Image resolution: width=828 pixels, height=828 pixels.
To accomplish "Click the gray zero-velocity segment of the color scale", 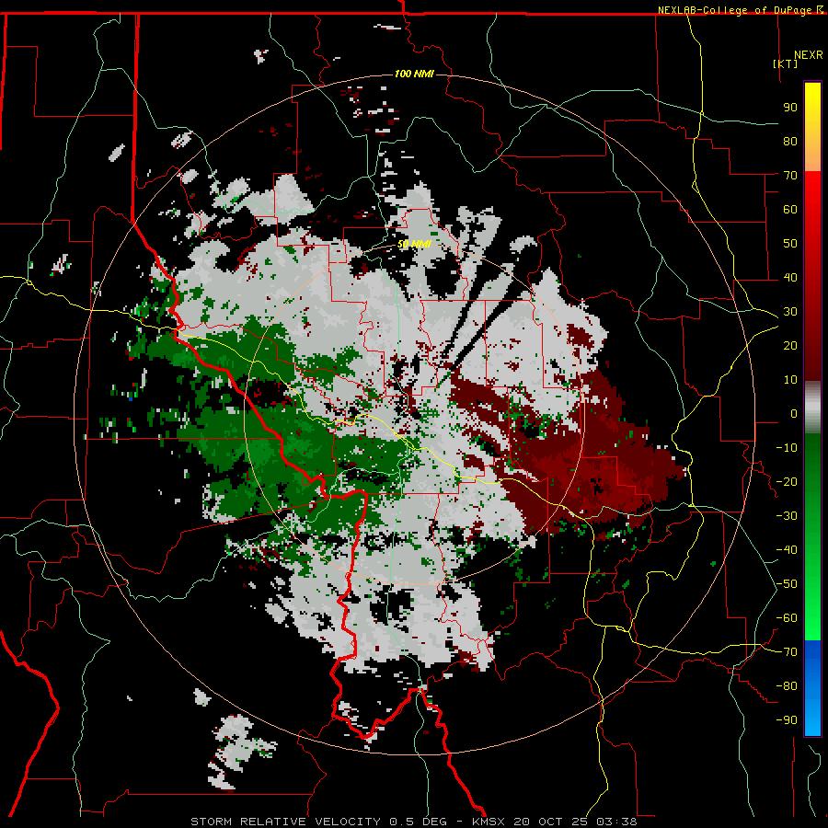I will (812, 408).
